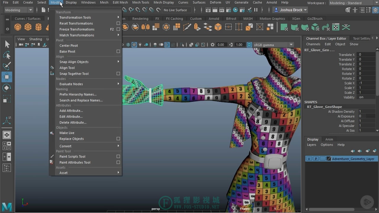
Task: Toggle layer visibility V box for Adventurer_Geometry_Layer
Action: (309, 159)
